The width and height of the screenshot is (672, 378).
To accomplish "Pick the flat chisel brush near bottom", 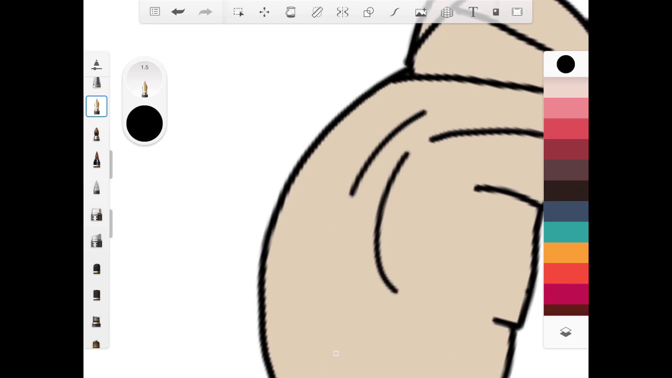I will 97,321.
